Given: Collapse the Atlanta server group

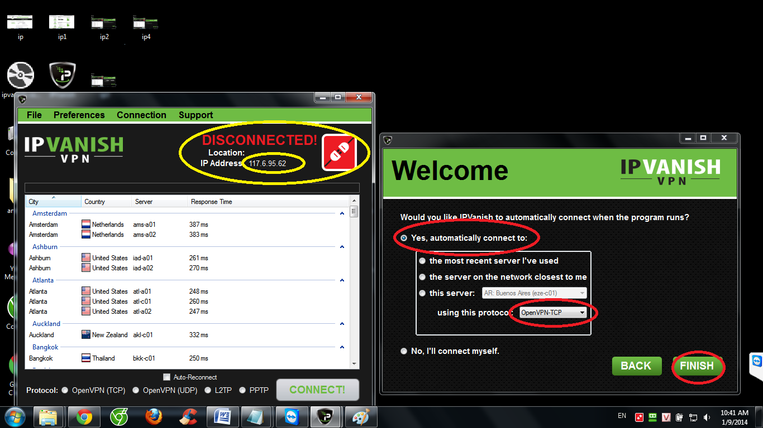Looking at the screenshot, I should point(342,280).
